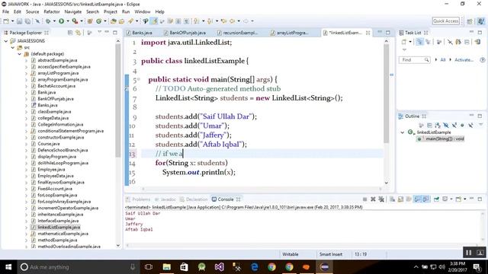The height and width of the screenshot is (274, 488).
Task: Click the green Run button in toolbar
Action: pos(61,21)
